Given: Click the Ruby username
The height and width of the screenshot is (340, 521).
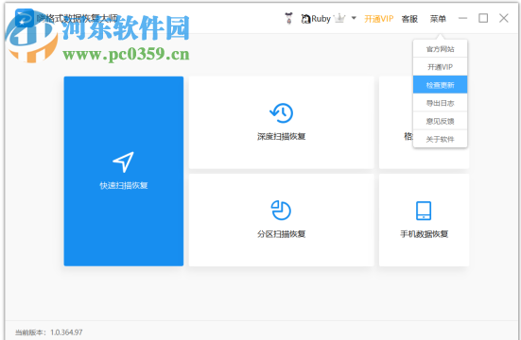Looking at the screenshot, I should point(321,19).
